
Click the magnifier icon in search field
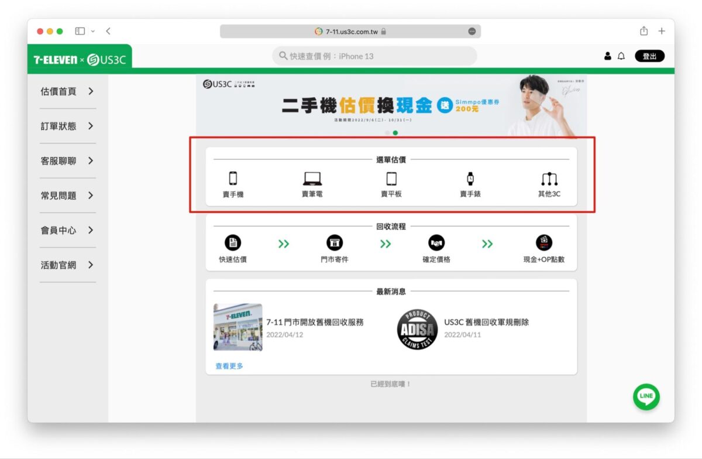(283, 56)
